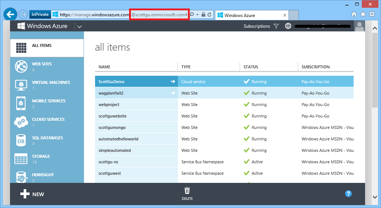Click the vertical scrollbar thumb
The height and width of the screenshot is (208, 381).
[x=375, y=70]
